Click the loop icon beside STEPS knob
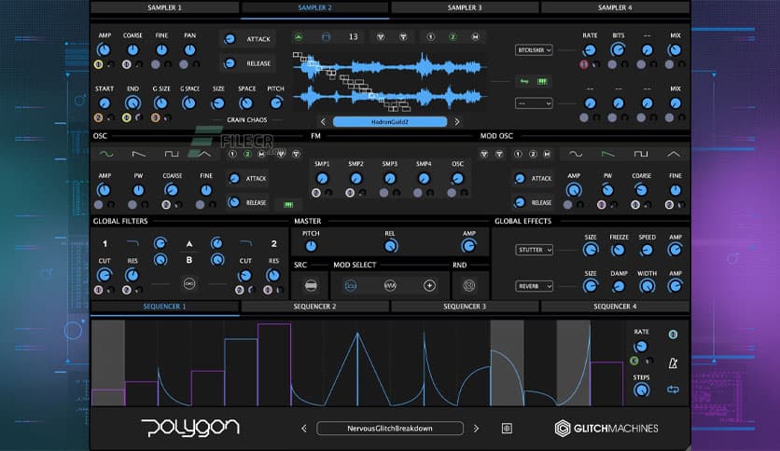 pyautogui.click(x=673, y=389)
